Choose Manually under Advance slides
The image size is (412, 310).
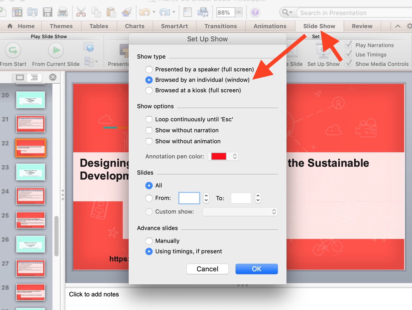coord(149,241)
